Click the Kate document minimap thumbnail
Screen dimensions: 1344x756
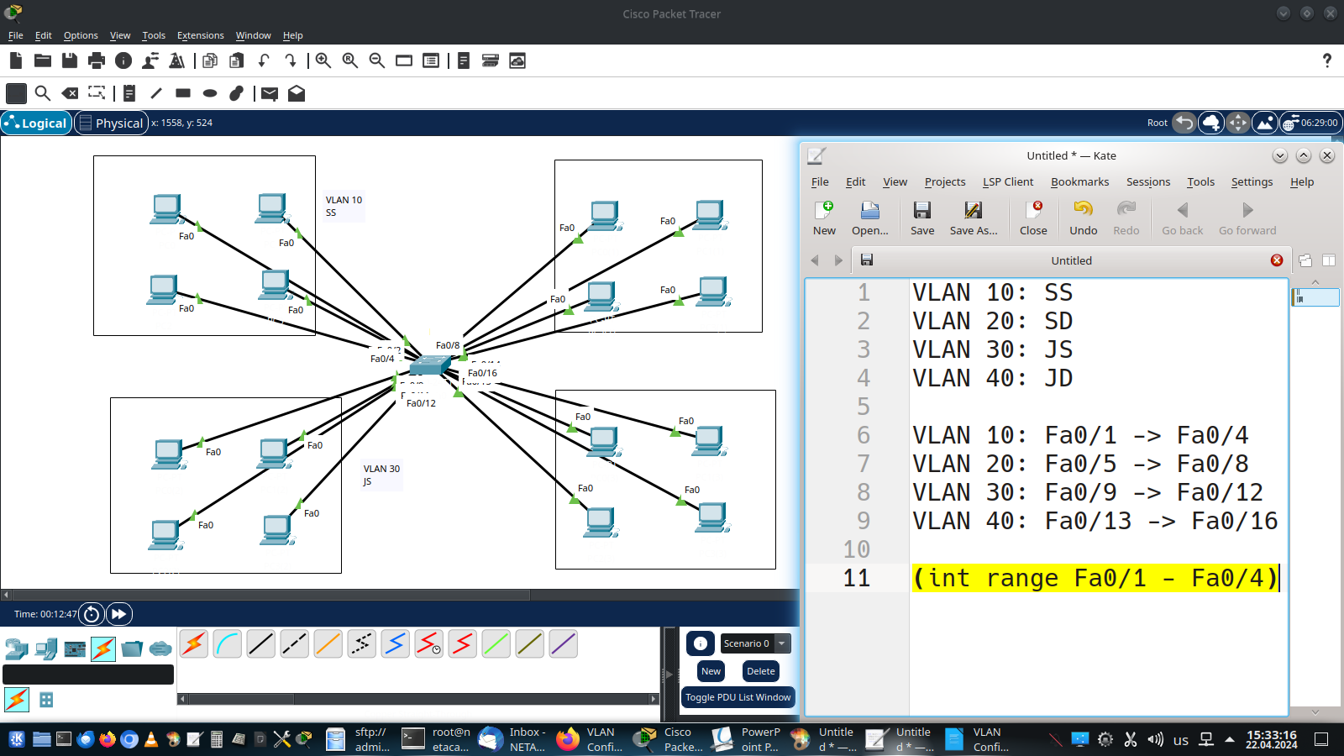click(x=1315, y=297)
